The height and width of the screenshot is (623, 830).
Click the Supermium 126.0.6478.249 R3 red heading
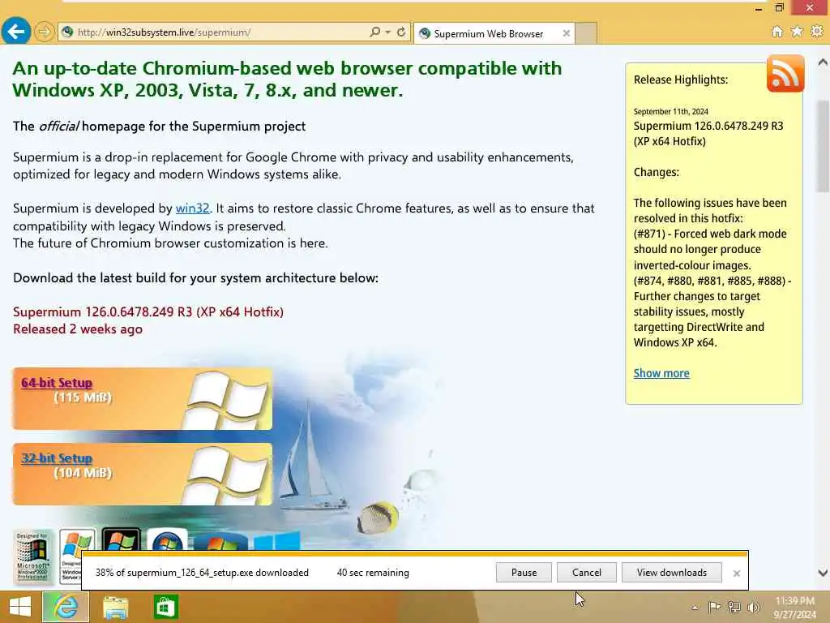[148, 311]
